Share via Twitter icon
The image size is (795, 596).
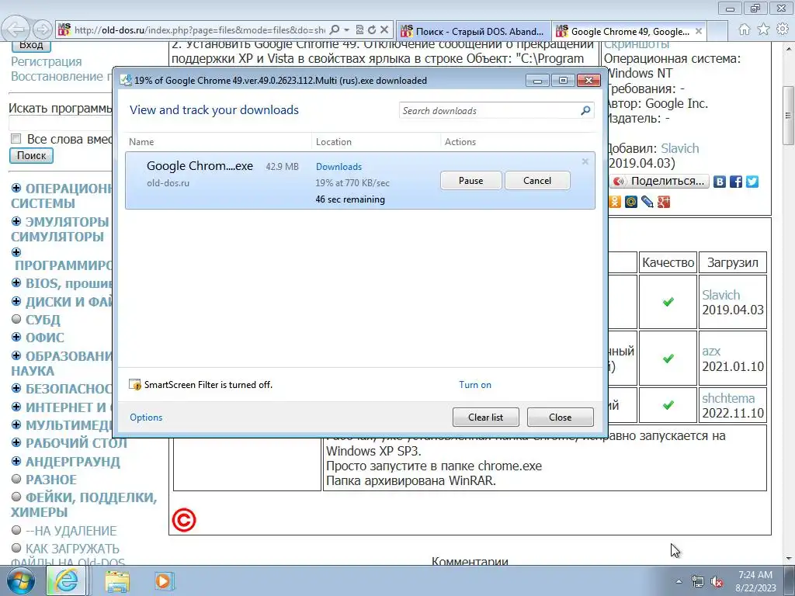click(x=752, y=182)
